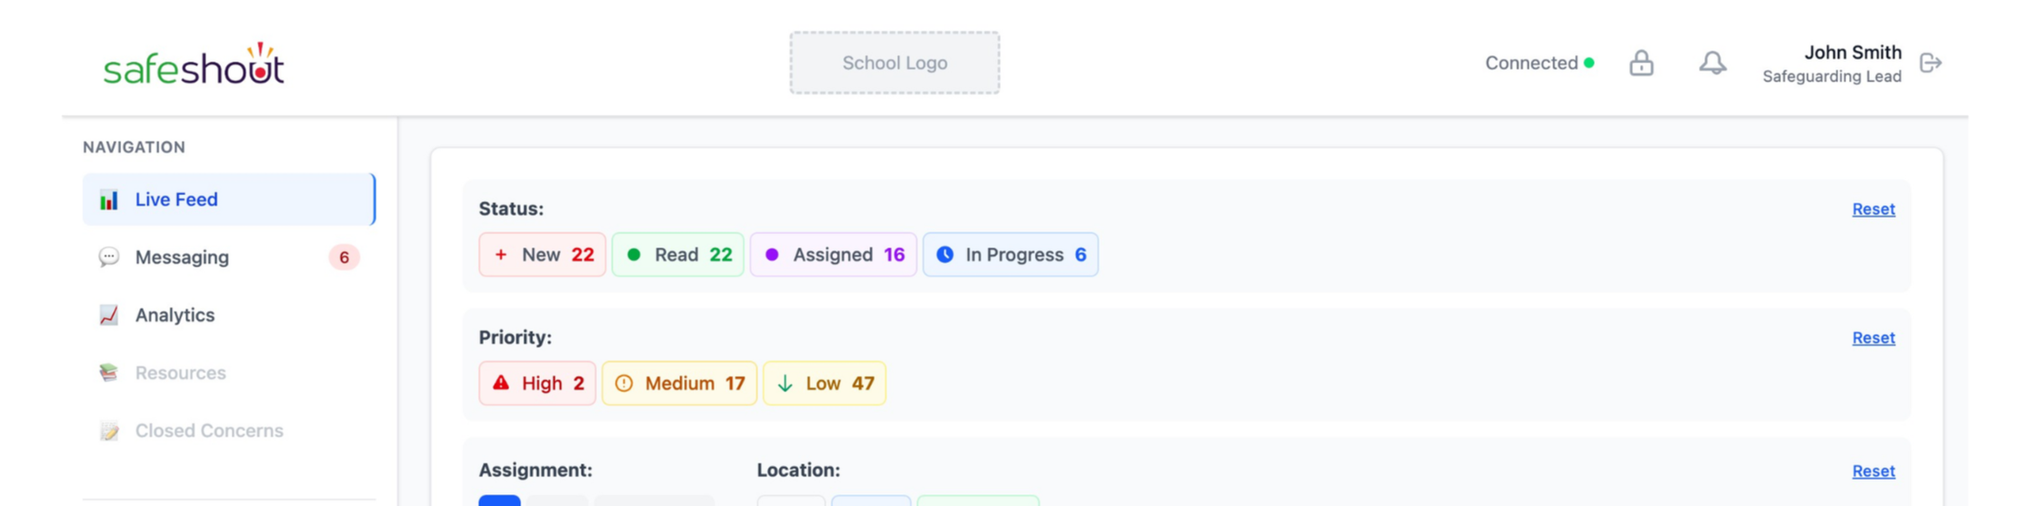The image size is (2029, 506).
Task: Click the Messaging speech bubble icon
Action: point(109,258)
